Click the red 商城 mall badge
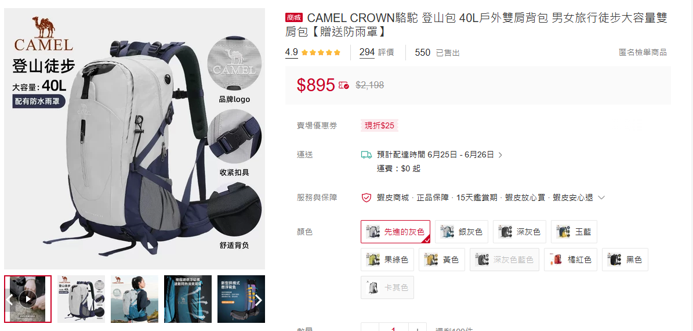This screenshot has width=693, height=331. 294,18
